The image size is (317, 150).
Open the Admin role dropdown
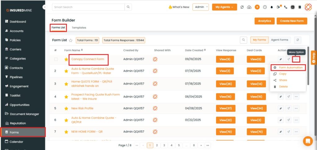point(201,7)
